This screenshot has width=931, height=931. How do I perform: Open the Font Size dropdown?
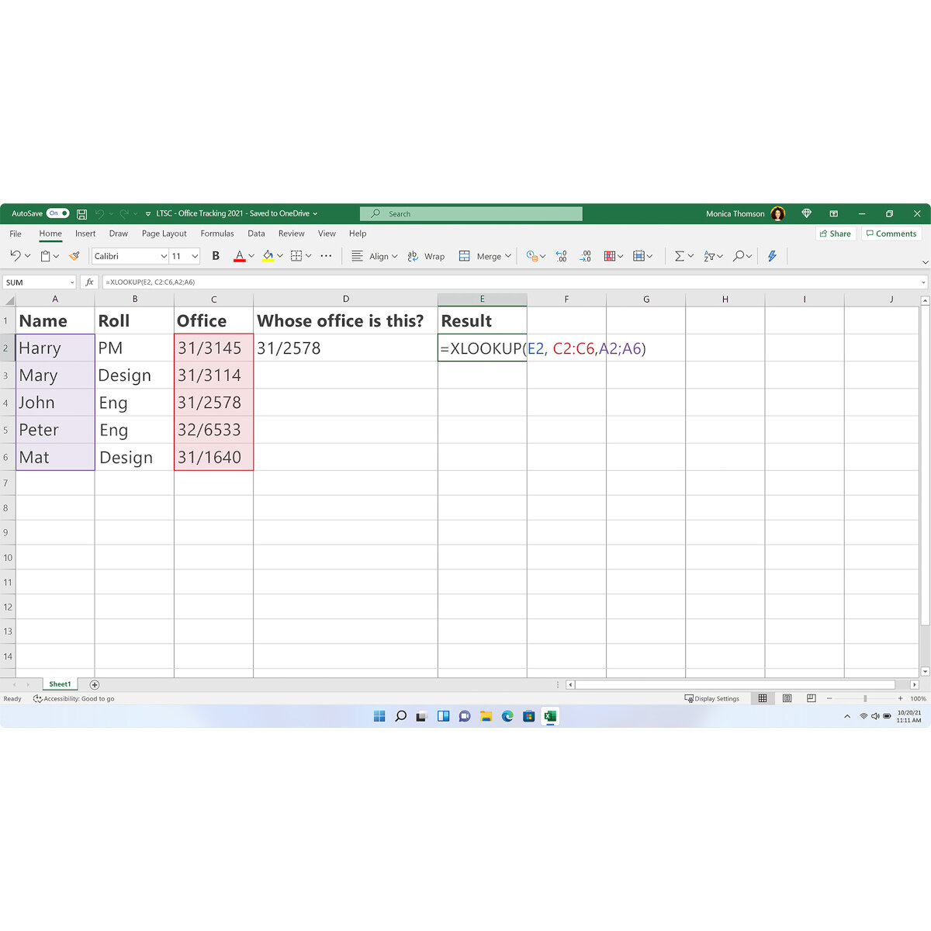(193, 256)
